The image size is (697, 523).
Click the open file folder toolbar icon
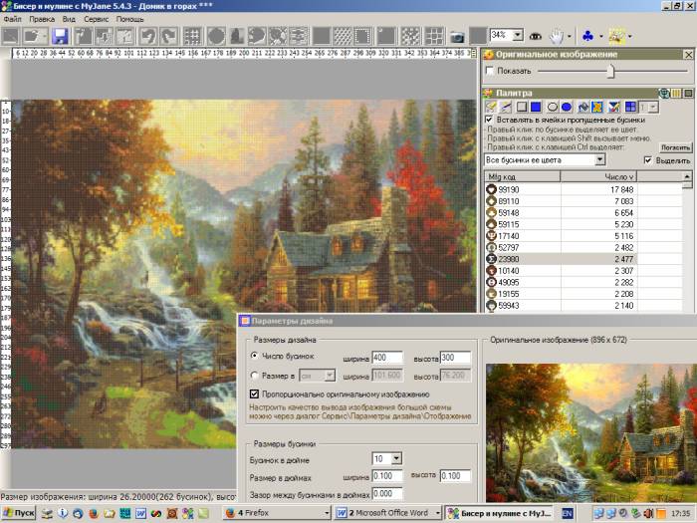(34, 36)
